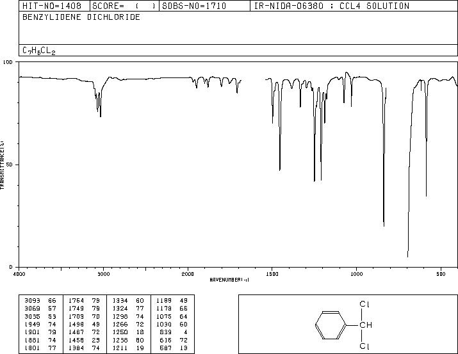458x354 pixels.
Task: Click the 1000 wavenumber axis label
Action: tap(356, 274)
